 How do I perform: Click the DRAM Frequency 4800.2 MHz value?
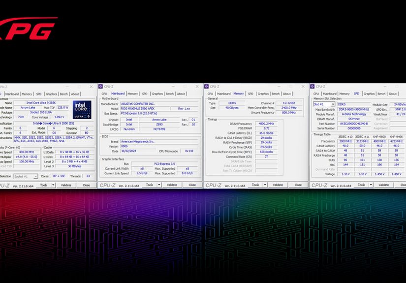(266, 124)
